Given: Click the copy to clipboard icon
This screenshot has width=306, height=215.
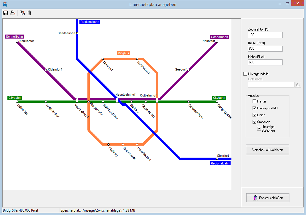Looking at the screenshot, I should pyautogui.click(x=22, y=13).
